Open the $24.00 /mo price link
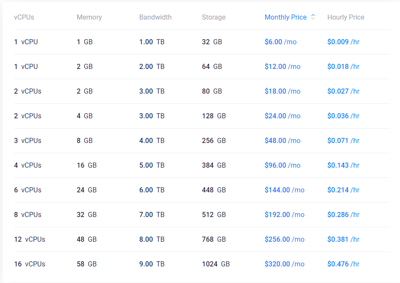This screenshot has width=400, height=283. click(x=282, y=116)
